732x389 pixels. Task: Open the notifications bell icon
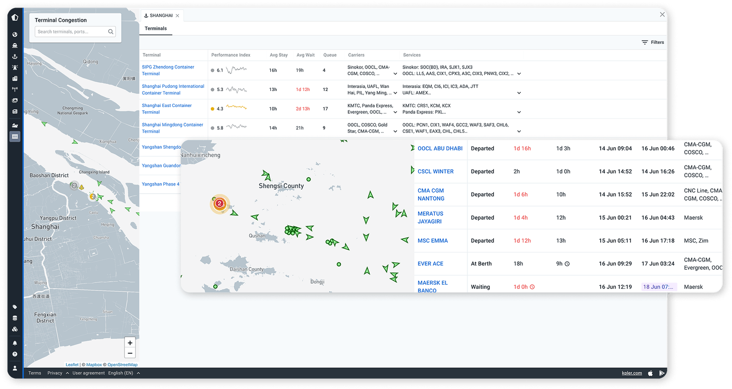(15, 343)
